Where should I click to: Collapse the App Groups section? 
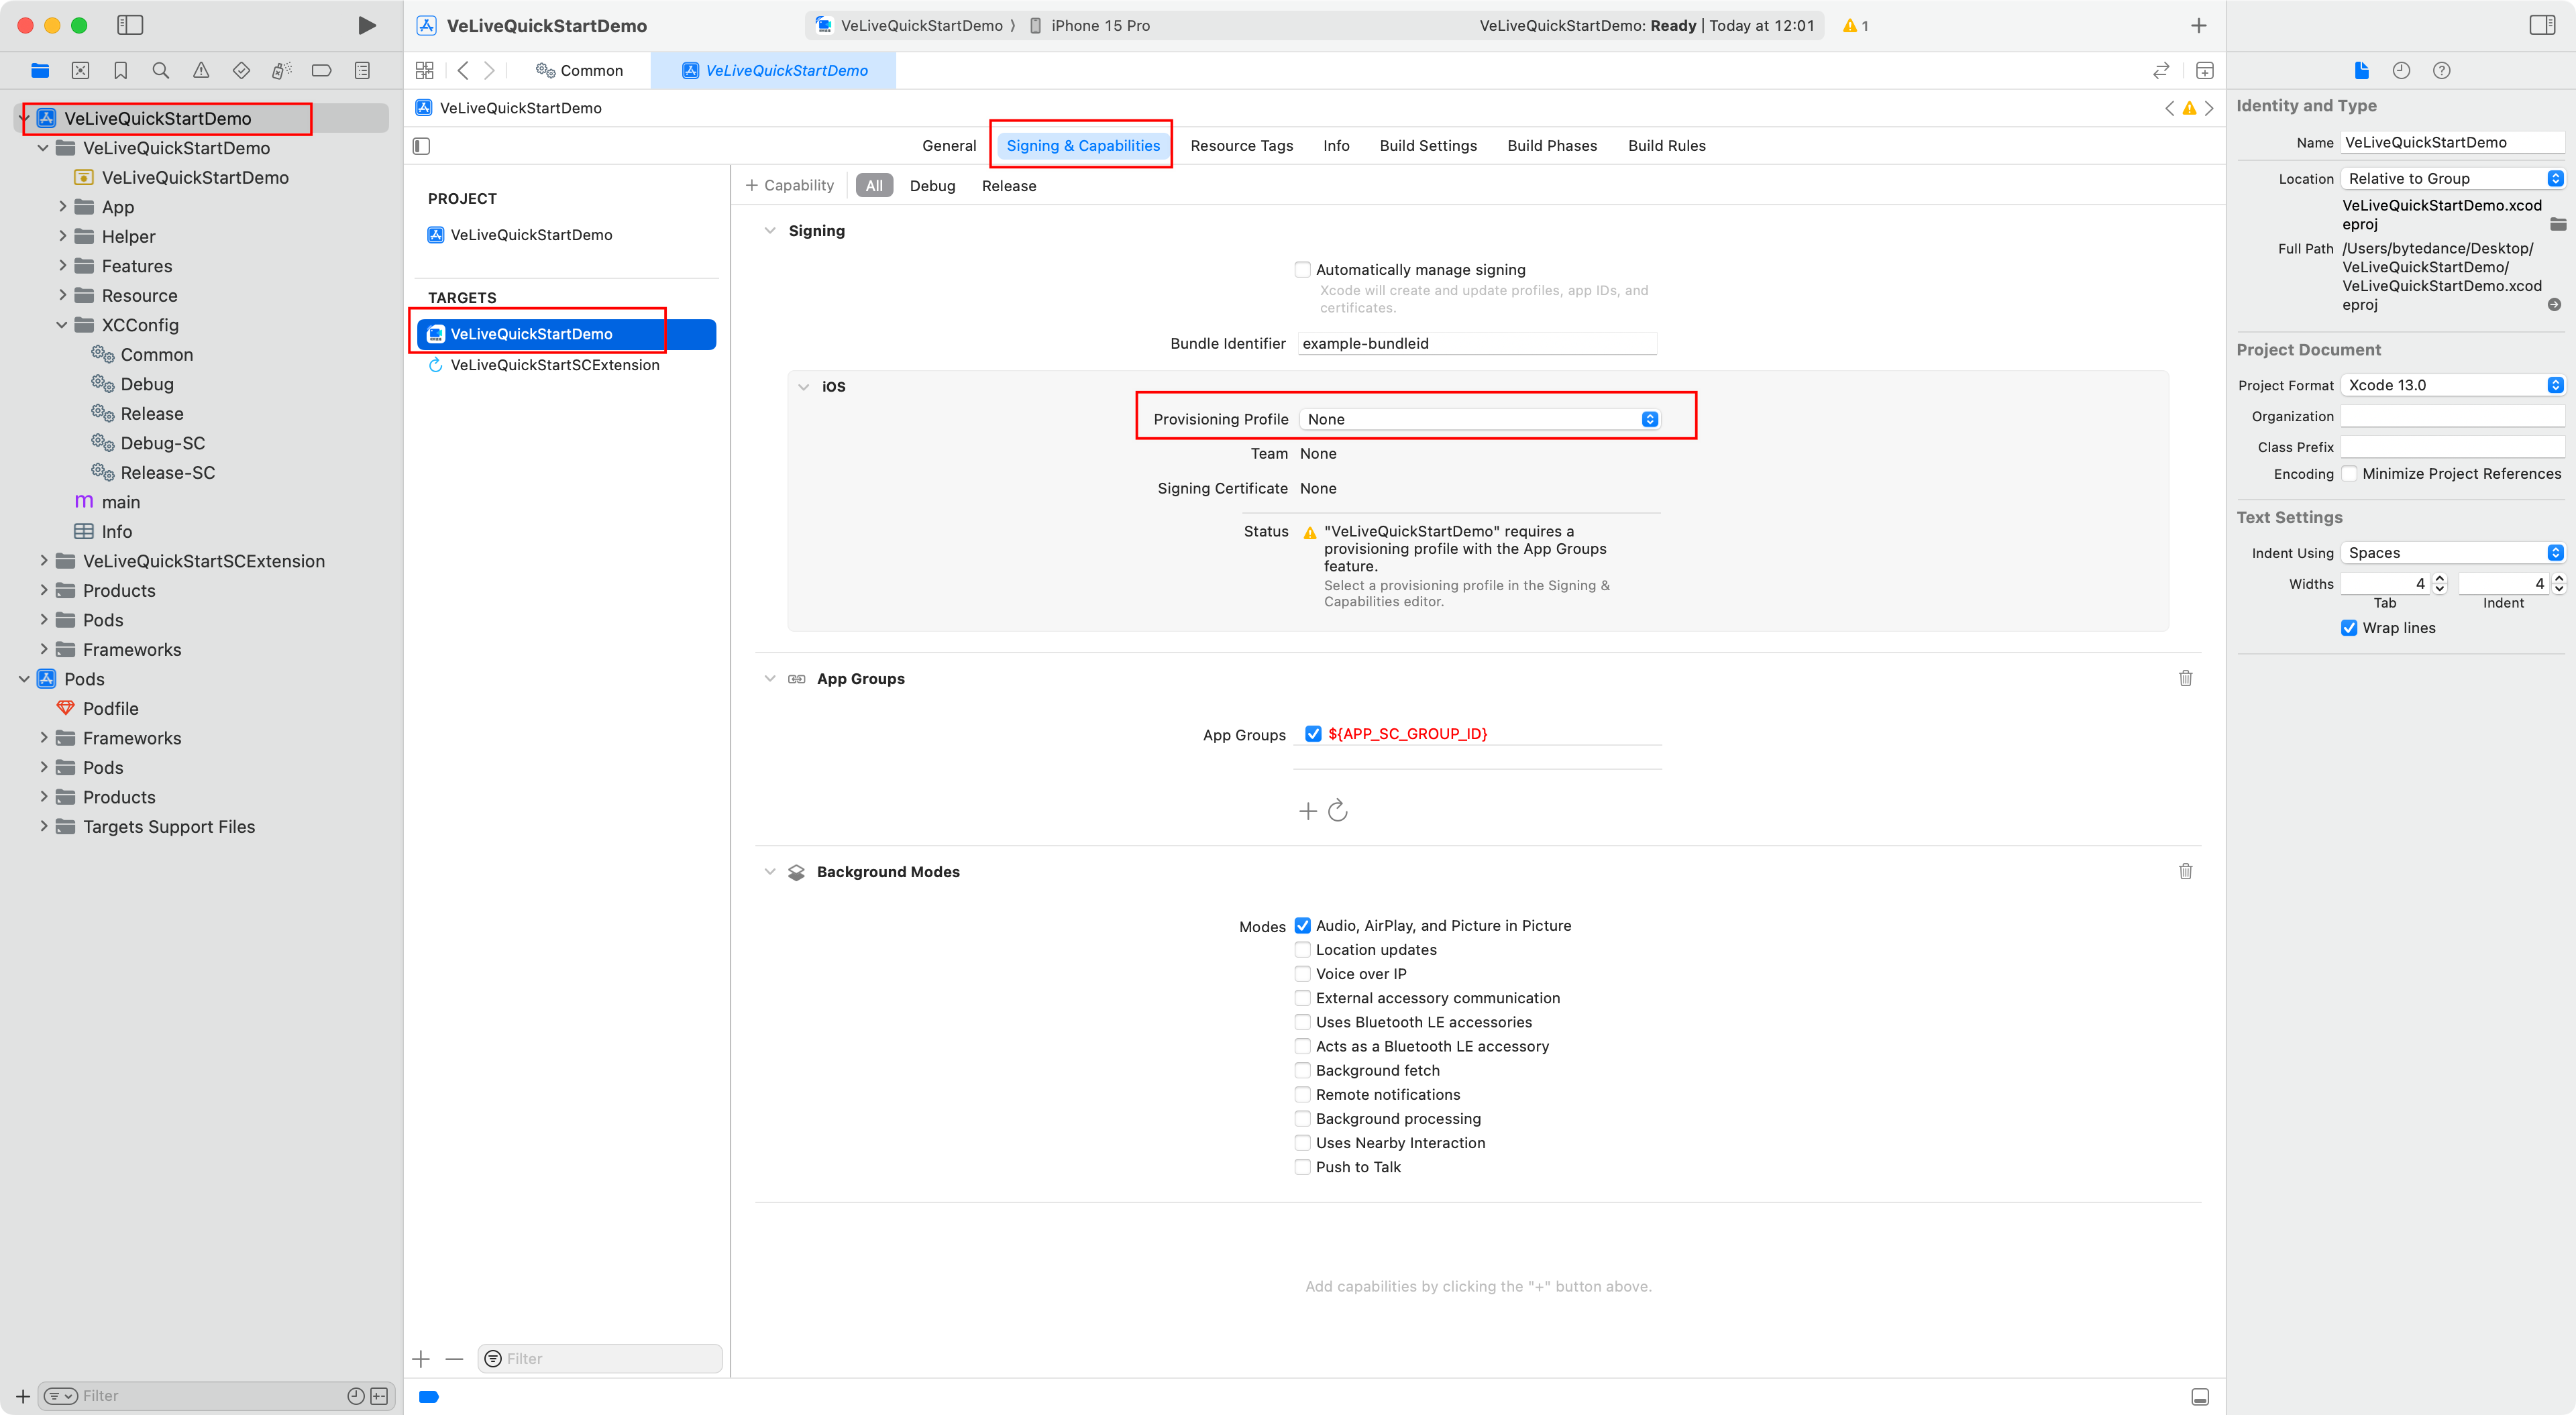[769, 678]
